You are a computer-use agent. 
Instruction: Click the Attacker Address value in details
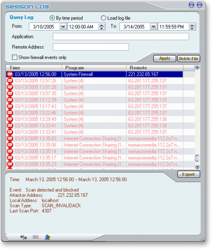click(73, 195)
